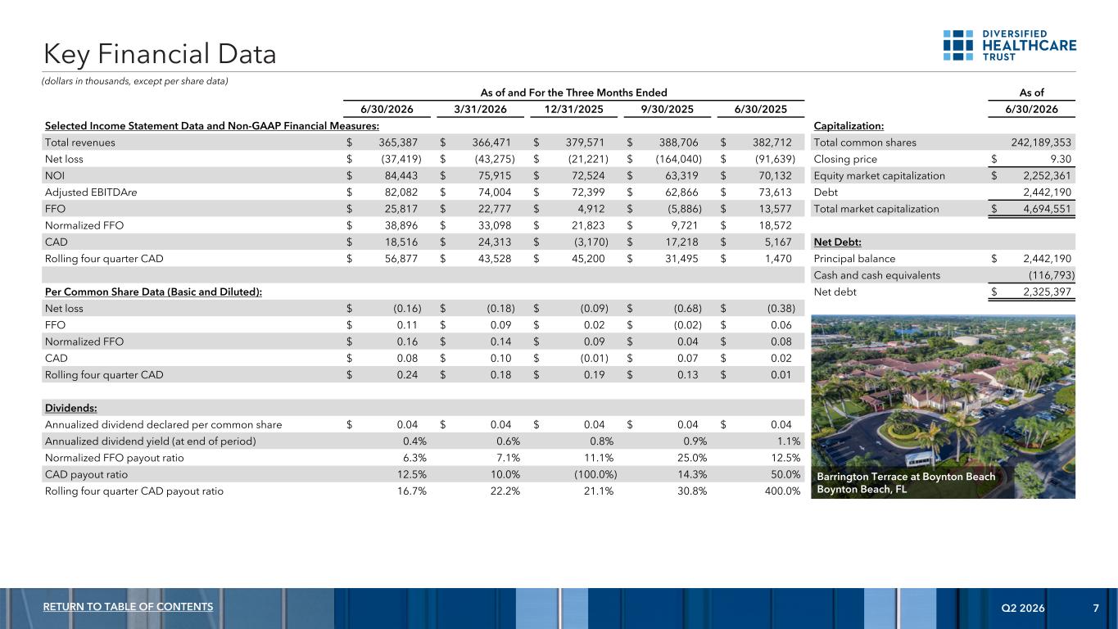This screenshot has width=1118, height=629.
Task: Click the Key Financial Data title
Action: [160, 54]
